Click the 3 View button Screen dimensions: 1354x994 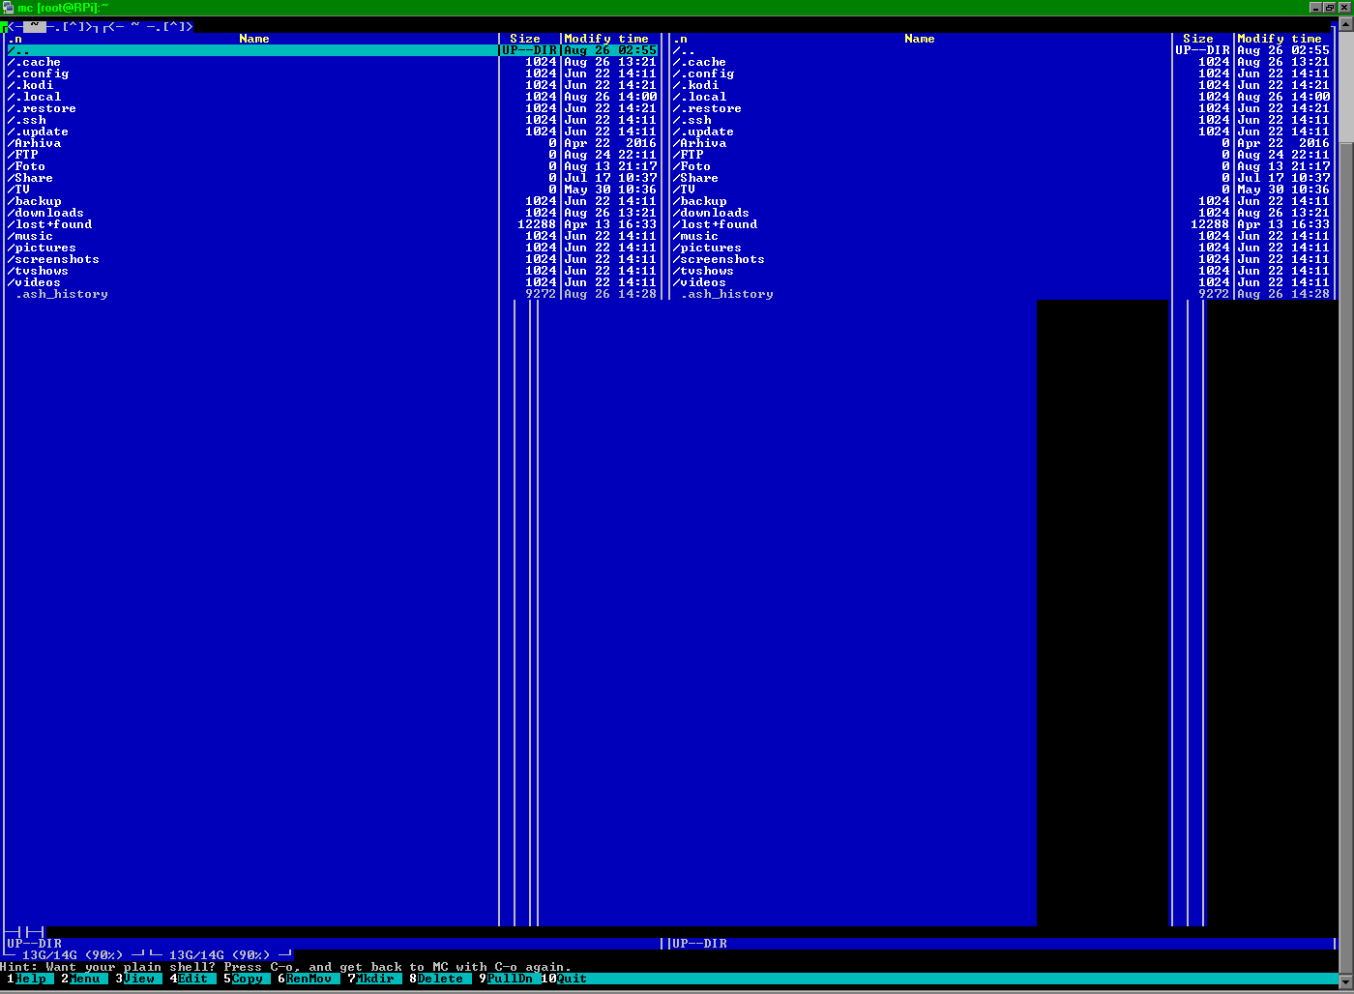pyautogui.click(x=138, y=979)
